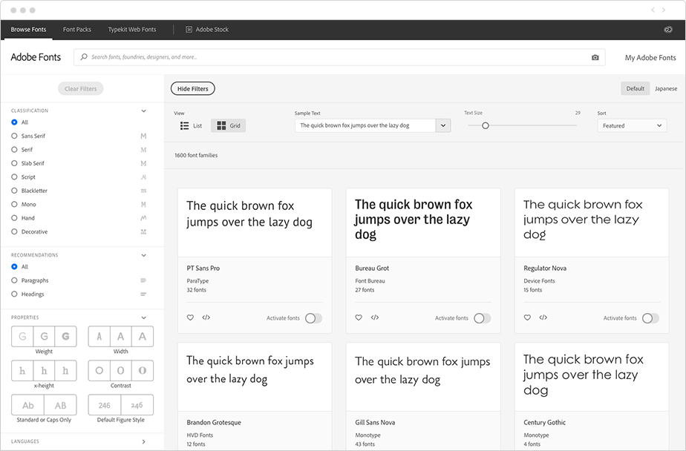Click the Text Size slider handle
Screen dimensions: 686x451
click(486, 126)
